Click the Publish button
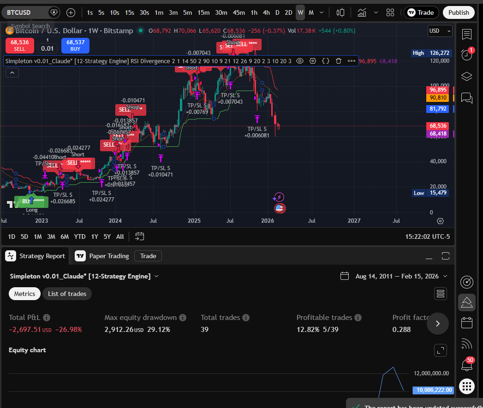This screenshot has width=483, height=408. [x=458, y=12]
